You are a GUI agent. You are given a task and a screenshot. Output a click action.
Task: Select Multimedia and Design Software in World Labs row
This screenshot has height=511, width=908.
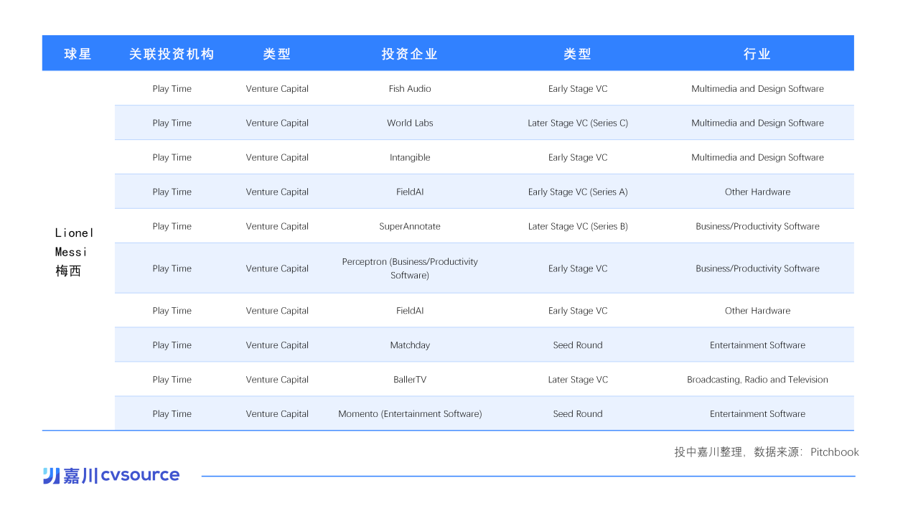[x=757, y=123]
